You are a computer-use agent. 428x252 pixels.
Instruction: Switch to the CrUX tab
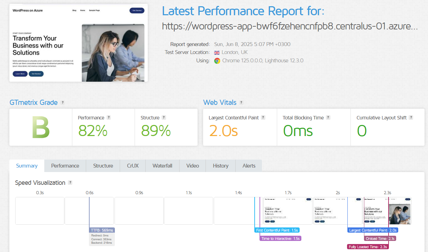pyautogui.click(x=133, y=166)
